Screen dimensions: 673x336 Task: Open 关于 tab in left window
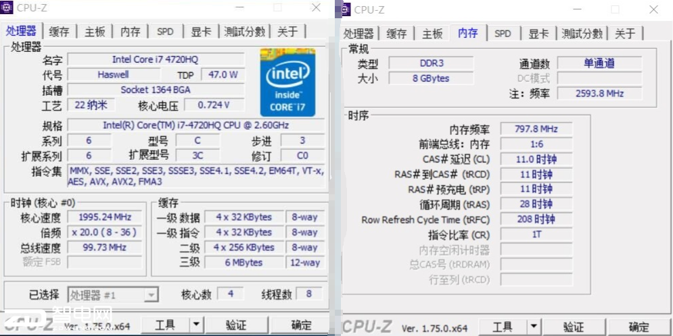(287, 32)
